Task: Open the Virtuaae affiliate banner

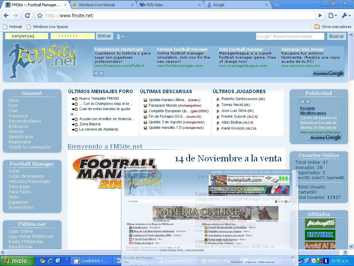Action: point(320,235)
